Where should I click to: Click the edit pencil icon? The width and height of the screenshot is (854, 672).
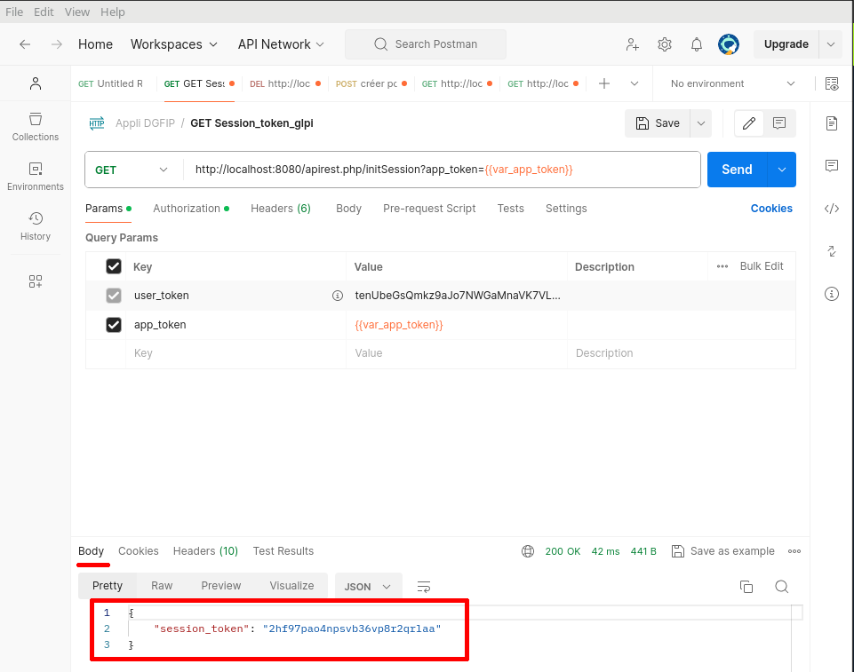[749, 123]
